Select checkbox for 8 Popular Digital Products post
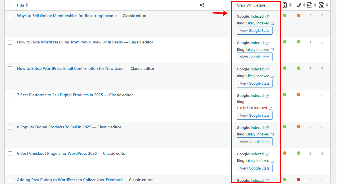The height and width of the screenshot is (184, 337). click(10, 127)
